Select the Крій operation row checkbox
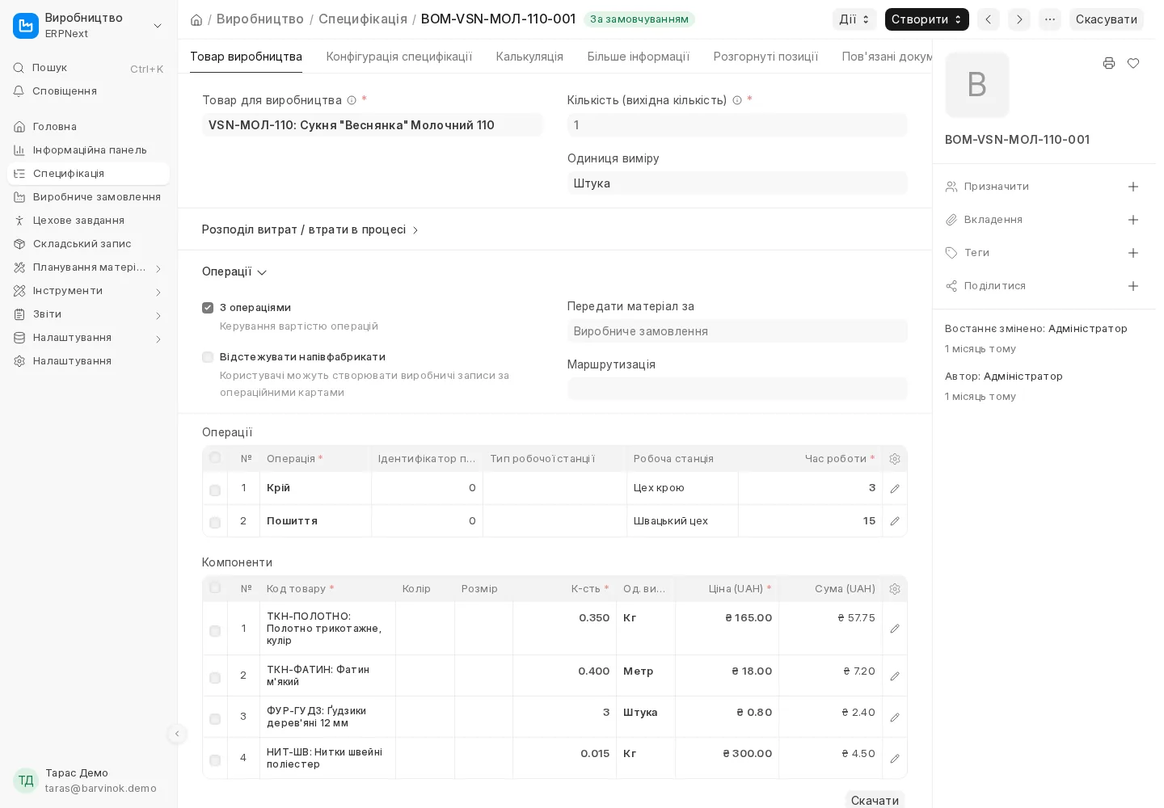 click(215, 490)
